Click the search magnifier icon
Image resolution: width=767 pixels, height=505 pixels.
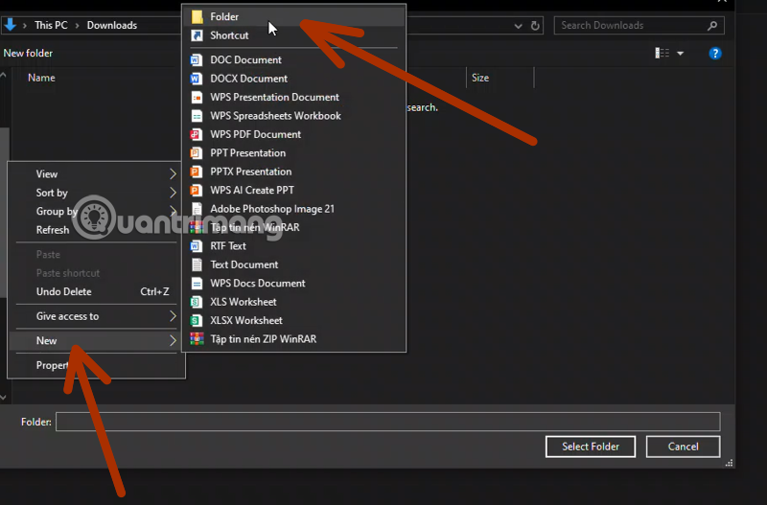tap(712, 26)
